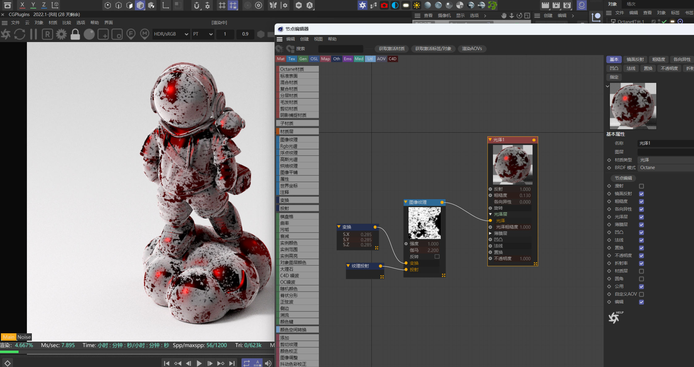Screen dimensions: 694x367
Task: Click the loop playback icon
Action: click(x=246, y=363)
